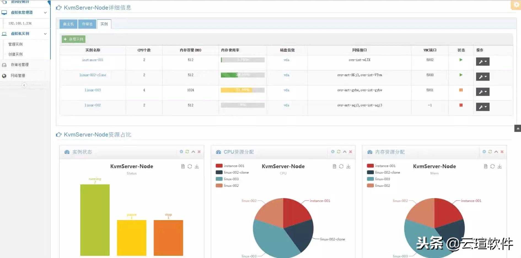Open the linux-003 instance link

[x=93, y=90]
